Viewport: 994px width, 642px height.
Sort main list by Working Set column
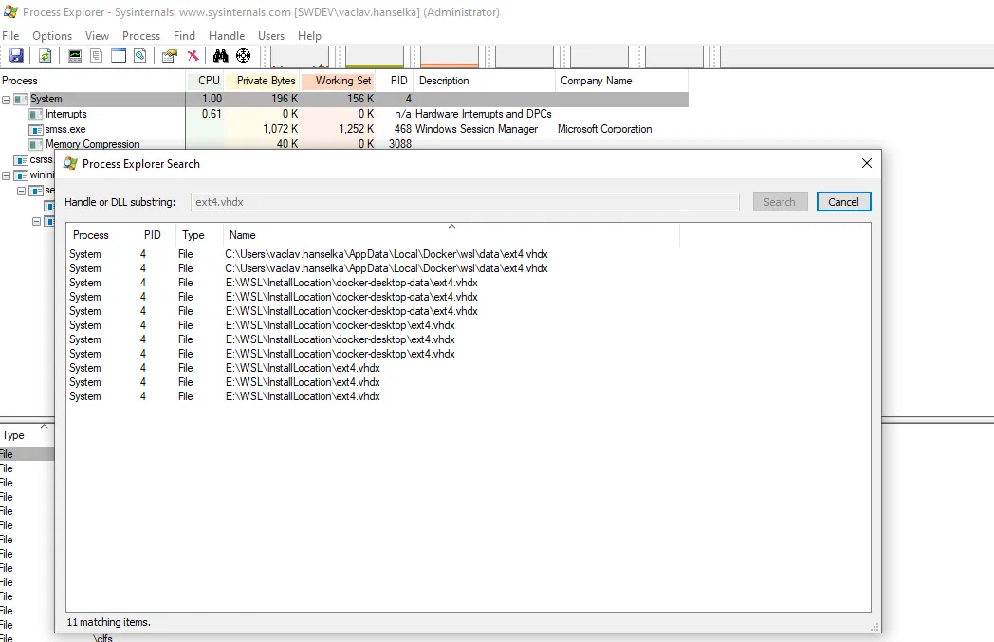339,81
